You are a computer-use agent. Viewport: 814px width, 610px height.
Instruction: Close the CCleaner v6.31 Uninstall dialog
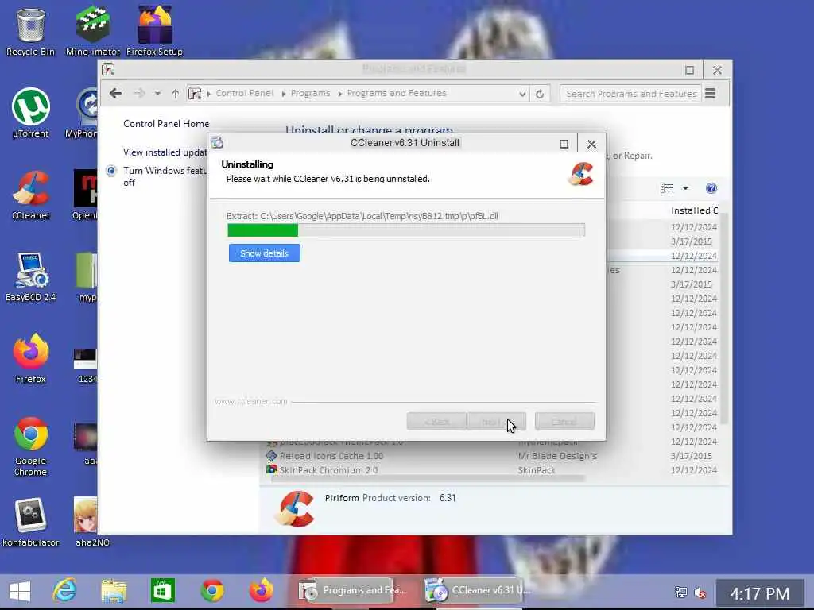point(591,145)
